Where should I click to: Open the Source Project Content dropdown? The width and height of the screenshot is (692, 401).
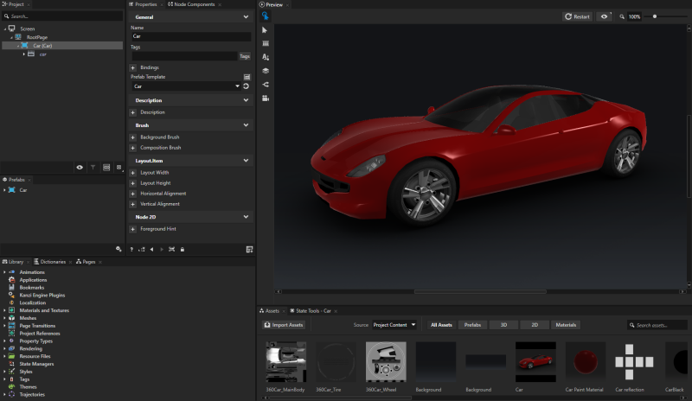[x=394, y=325]
